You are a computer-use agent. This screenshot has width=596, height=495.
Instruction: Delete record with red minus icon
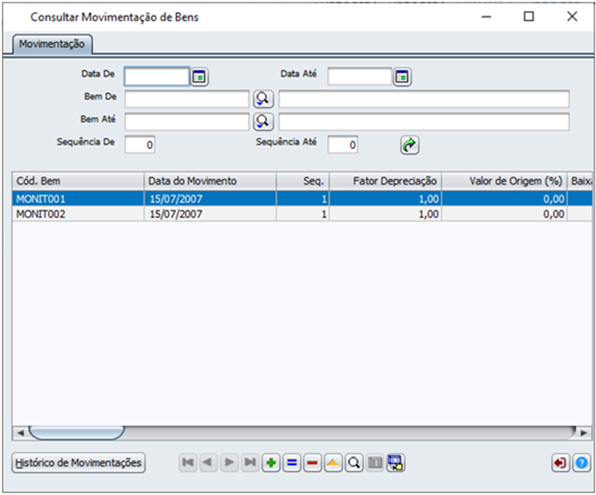[x=313, y=462]
